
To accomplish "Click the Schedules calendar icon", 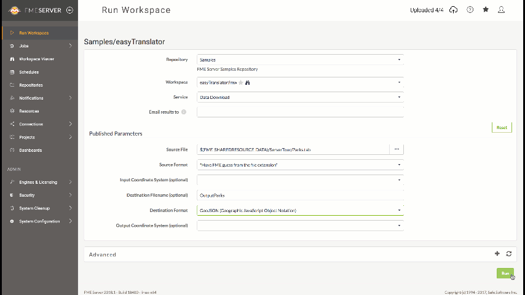I will pyautogui.click(x=12, y=72).
